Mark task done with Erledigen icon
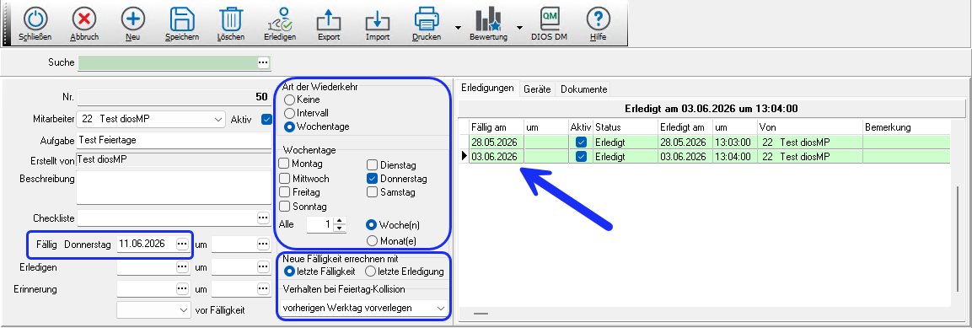The height and width of the screenshot is (328, 972). (x=280, y=19)
